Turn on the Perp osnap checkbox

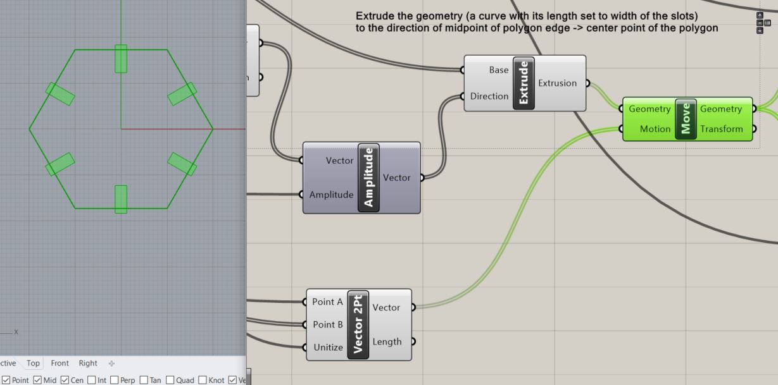[x=115, y=380]
